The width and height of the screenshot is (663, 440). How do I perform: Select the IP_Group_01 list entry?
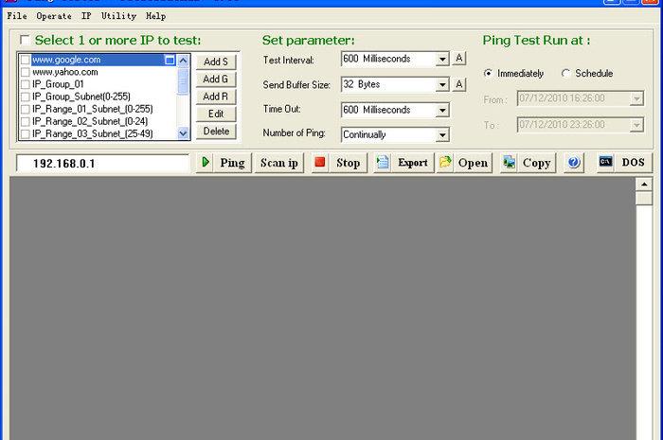tap(58, 84)
